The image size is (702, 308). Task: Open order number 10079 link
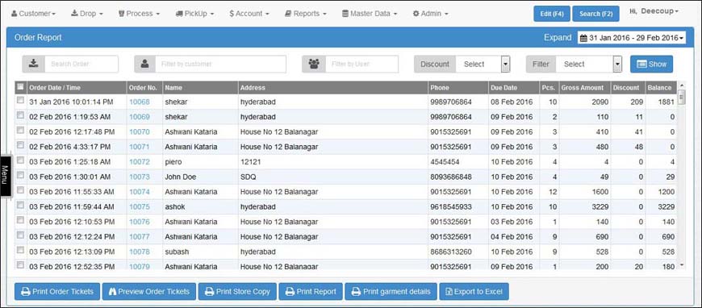140,266
